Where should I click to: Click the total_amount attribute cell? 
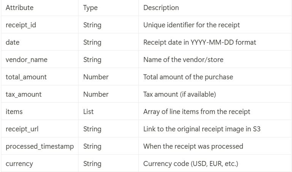tap(26, 77)
